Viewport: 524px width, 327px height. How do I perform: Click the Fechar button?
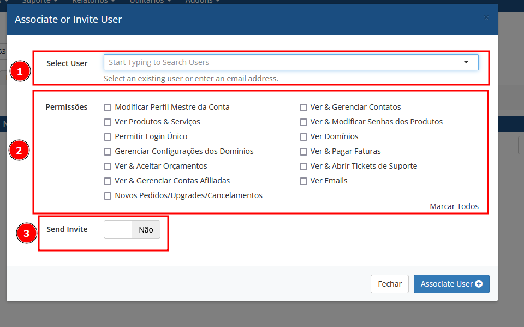pos(390,284)
